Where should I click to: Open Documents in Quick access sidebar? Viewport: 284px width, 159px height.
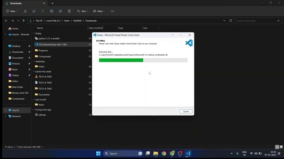(x=16, y=58)
